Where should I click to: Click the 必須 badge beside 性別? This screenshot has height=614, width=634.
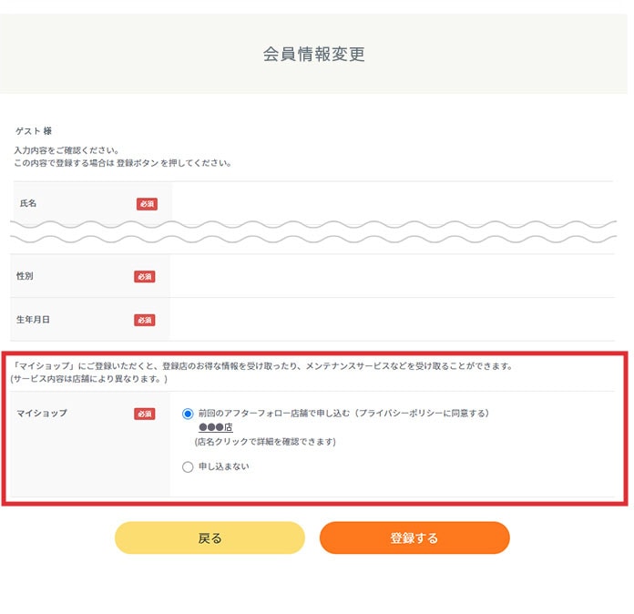(x=144, y=277)
